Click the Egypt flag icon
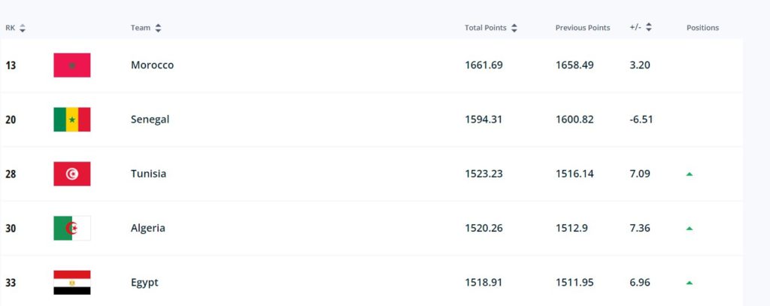Image resolution: width=770 pixels, height=306 pixels. pos(71,283)
